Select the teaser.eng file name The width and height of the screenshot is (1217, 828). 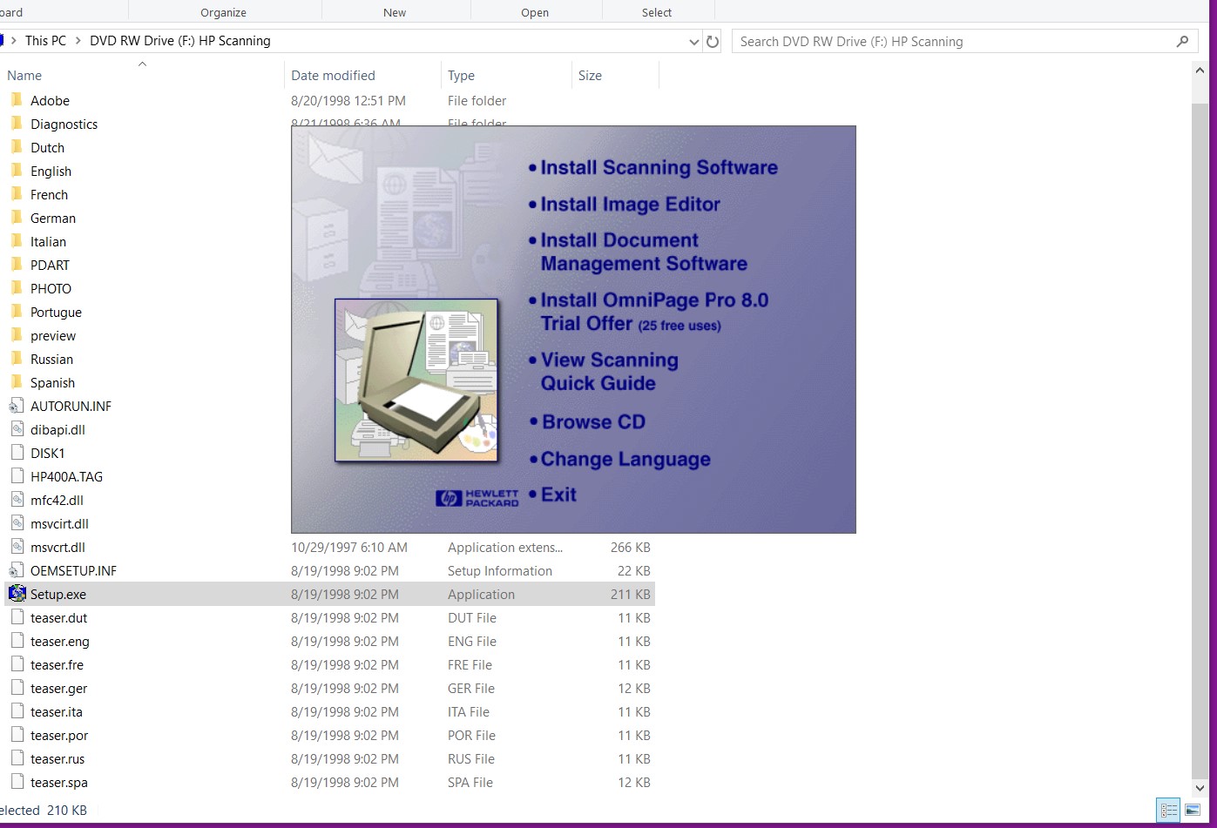(60, 641)
